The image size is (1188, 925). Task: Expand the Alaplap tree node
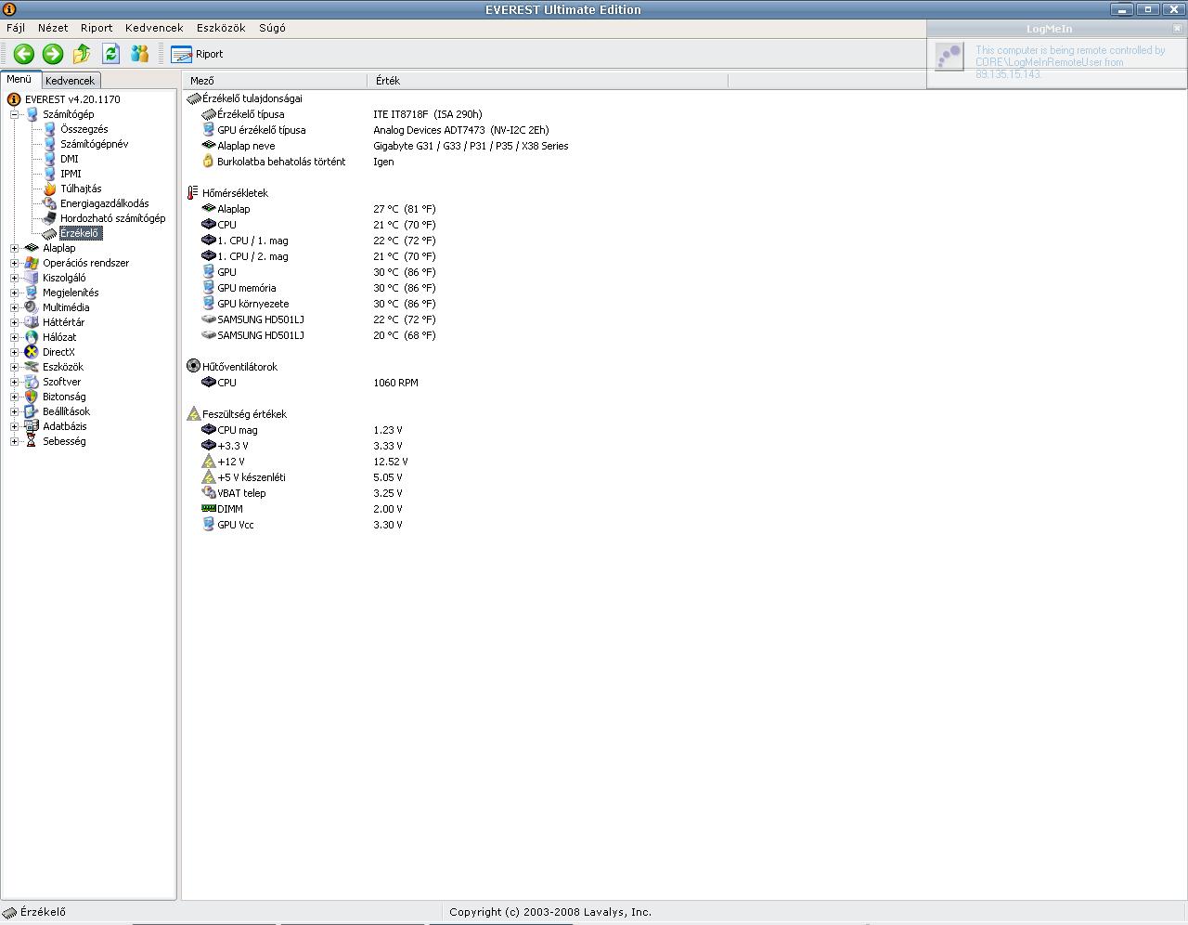click(15, 248)
